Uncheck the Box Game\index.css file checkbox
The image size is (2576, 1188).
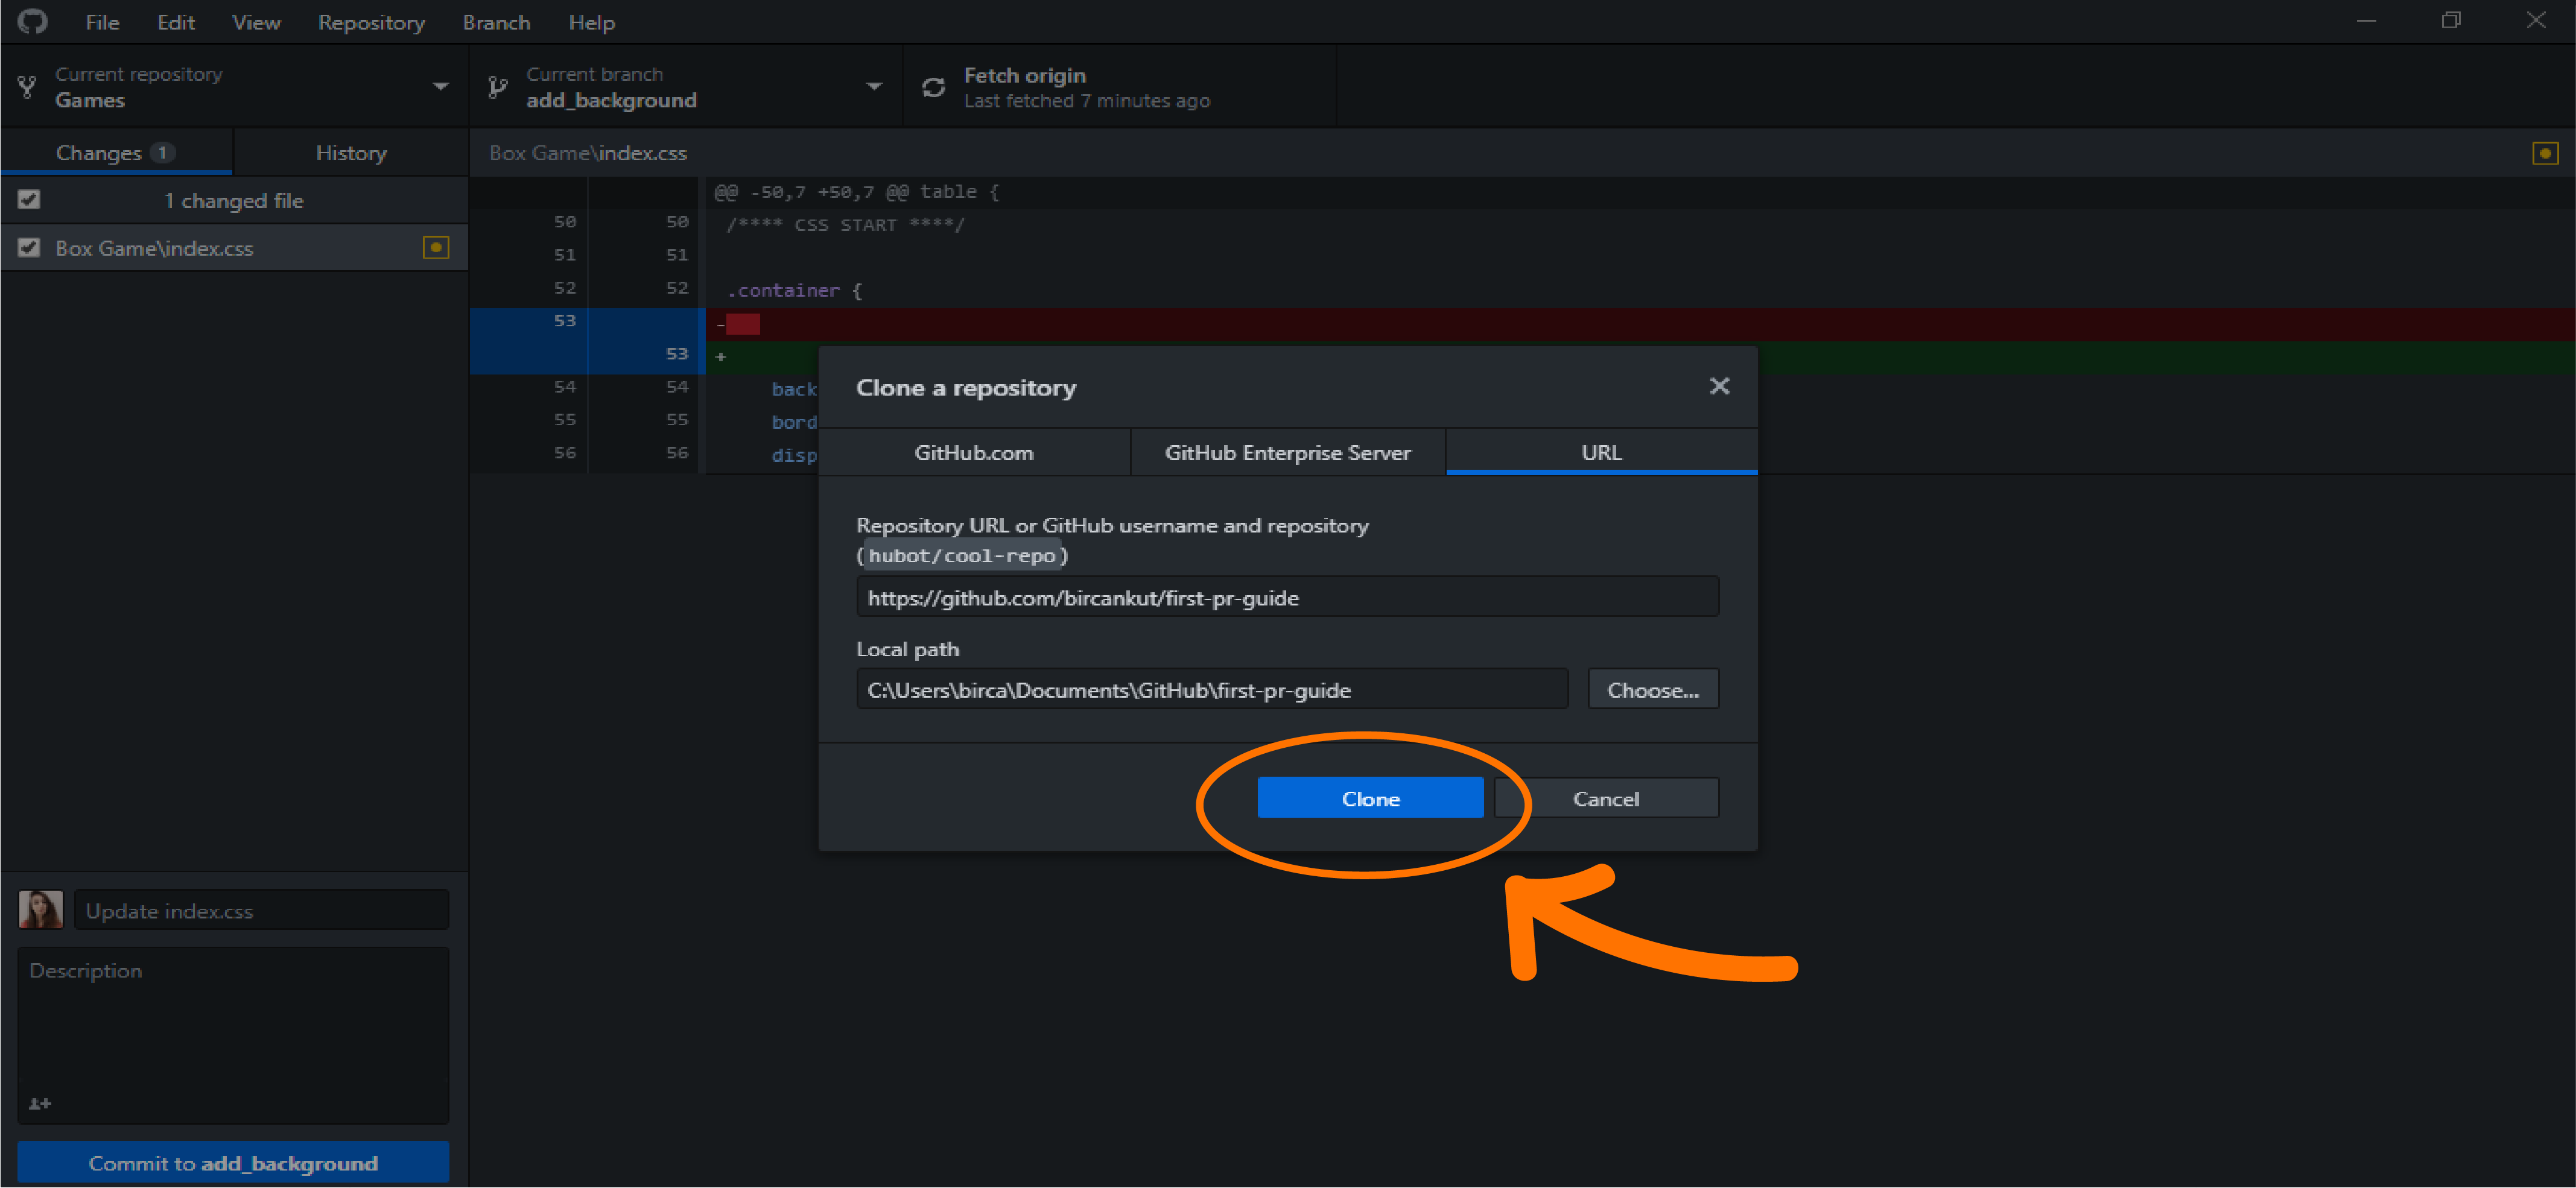29,248
